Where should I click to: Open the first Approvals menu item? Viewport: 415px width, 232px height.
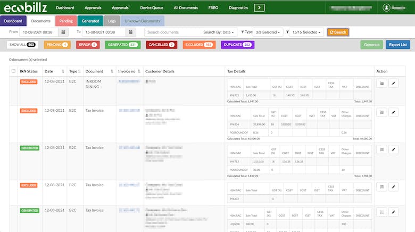point(93,7)
